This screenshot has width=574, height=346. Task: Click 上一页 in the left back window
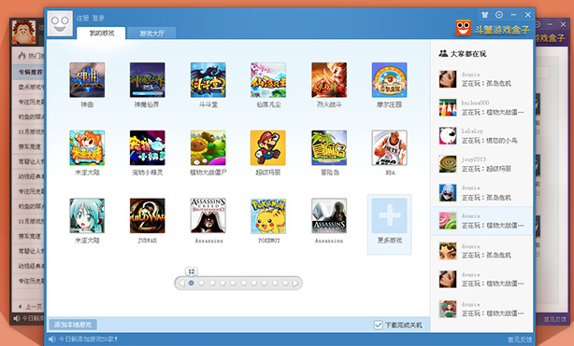[31, 307]
